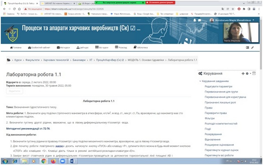Open Курси breadcrumb link
263x165 pixels.
(18, 60)
